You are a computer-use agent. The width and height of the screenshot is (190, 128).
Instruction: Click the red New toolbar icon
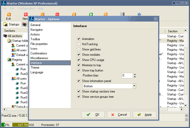(25, 14)
